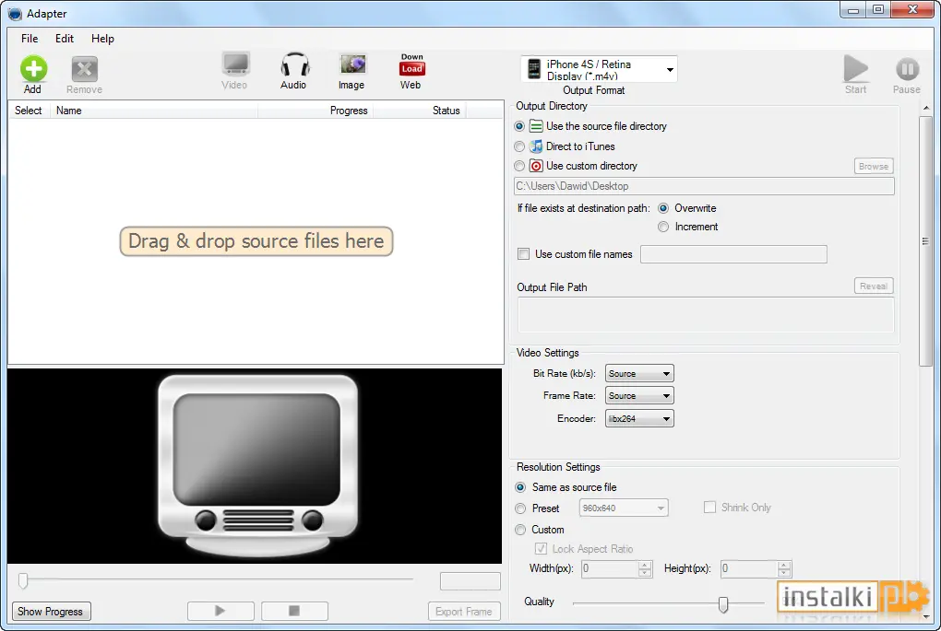Select the Image conversion icon

[x=352, y=64]
